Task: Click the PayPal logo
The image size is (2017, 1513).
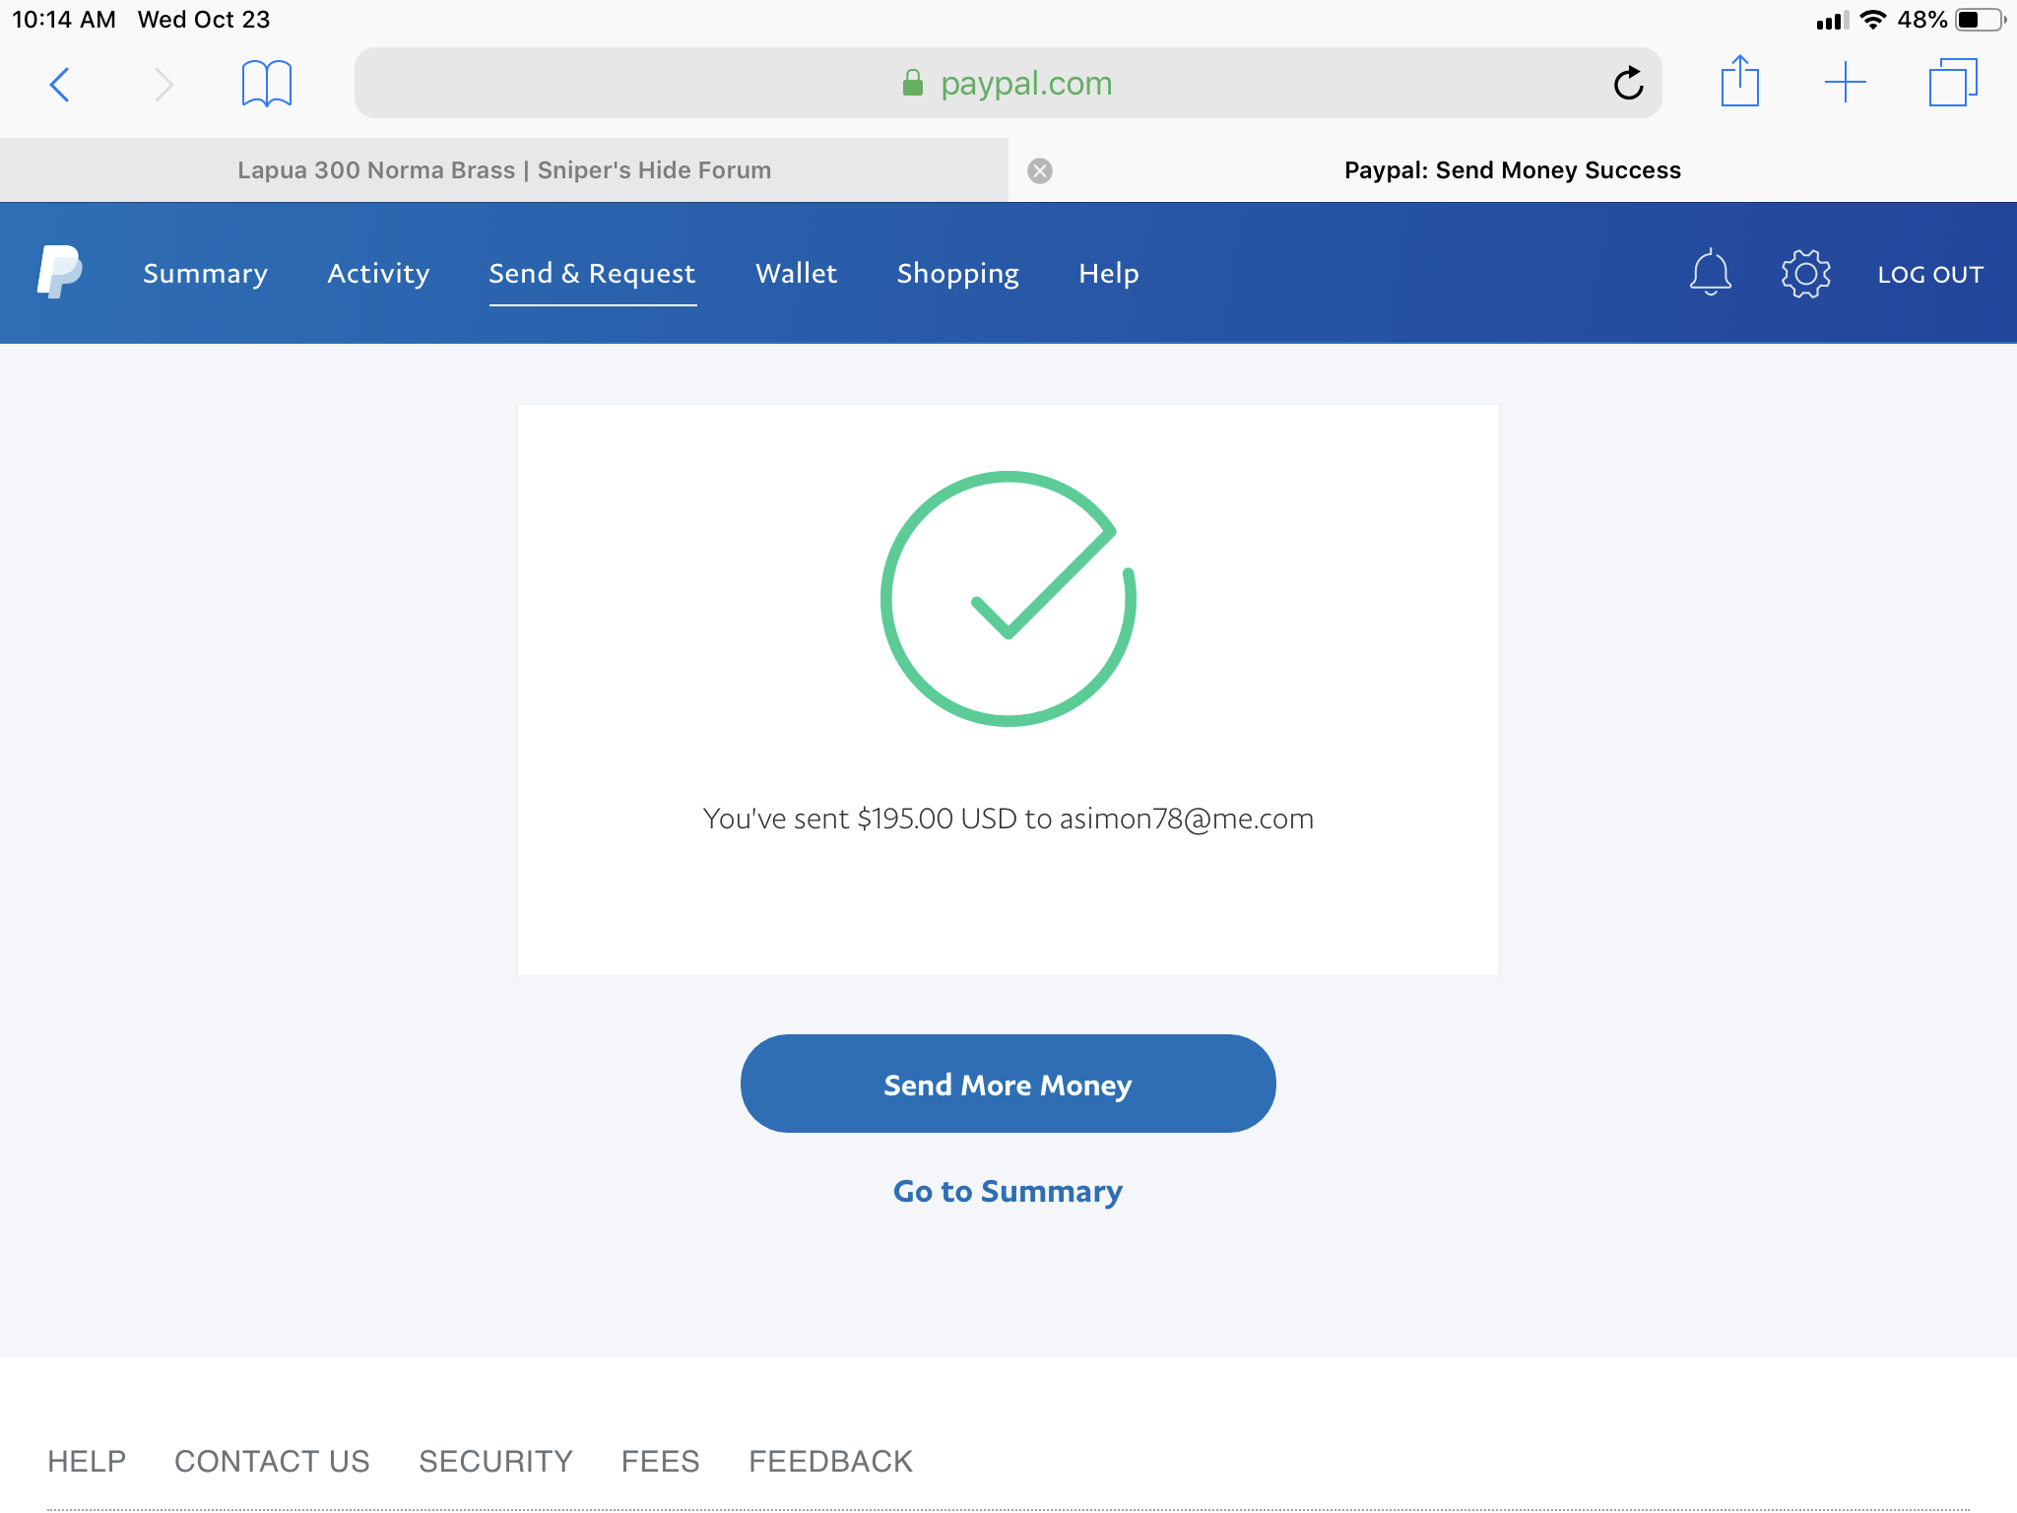Action: 59,272
